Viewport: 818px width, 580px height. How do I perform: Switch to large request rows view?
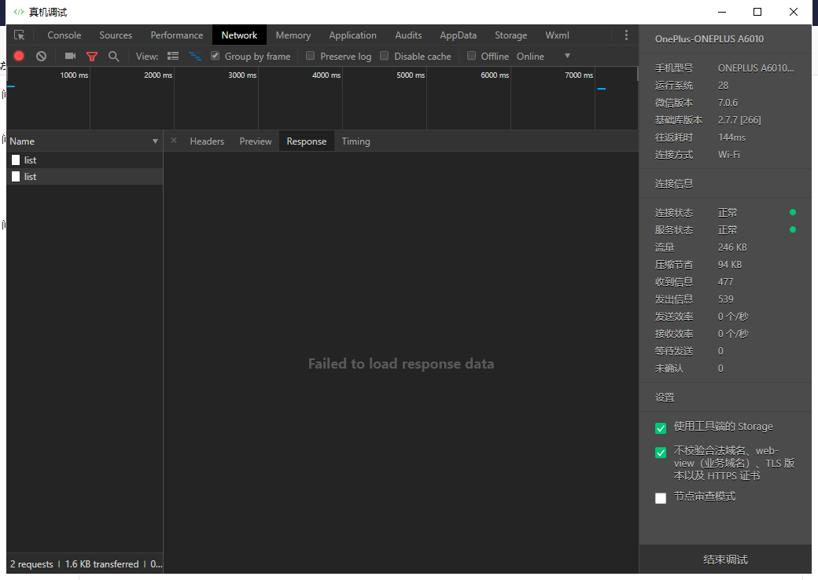coord(173,57)
